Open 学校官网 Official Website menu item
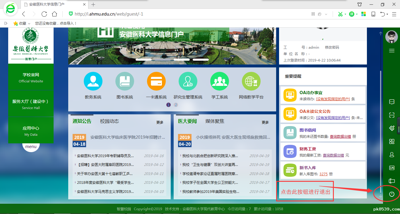 31,77
